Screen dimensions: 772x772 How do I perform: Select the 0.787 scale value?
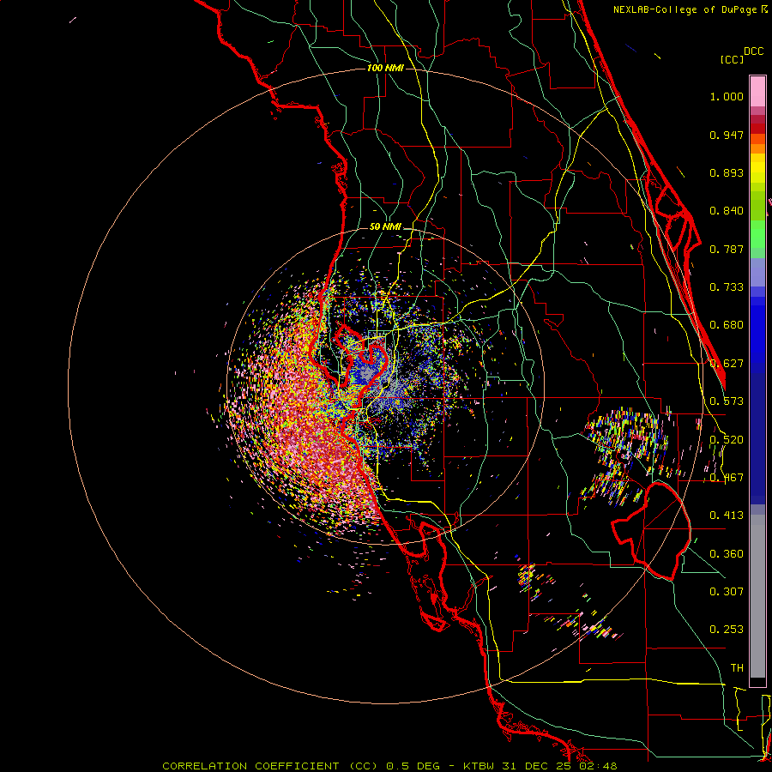click(727, 249)
